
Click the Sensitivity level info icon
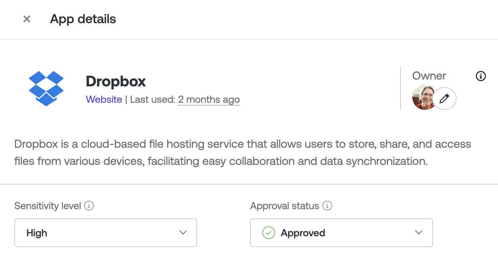(x=89, y=206)
